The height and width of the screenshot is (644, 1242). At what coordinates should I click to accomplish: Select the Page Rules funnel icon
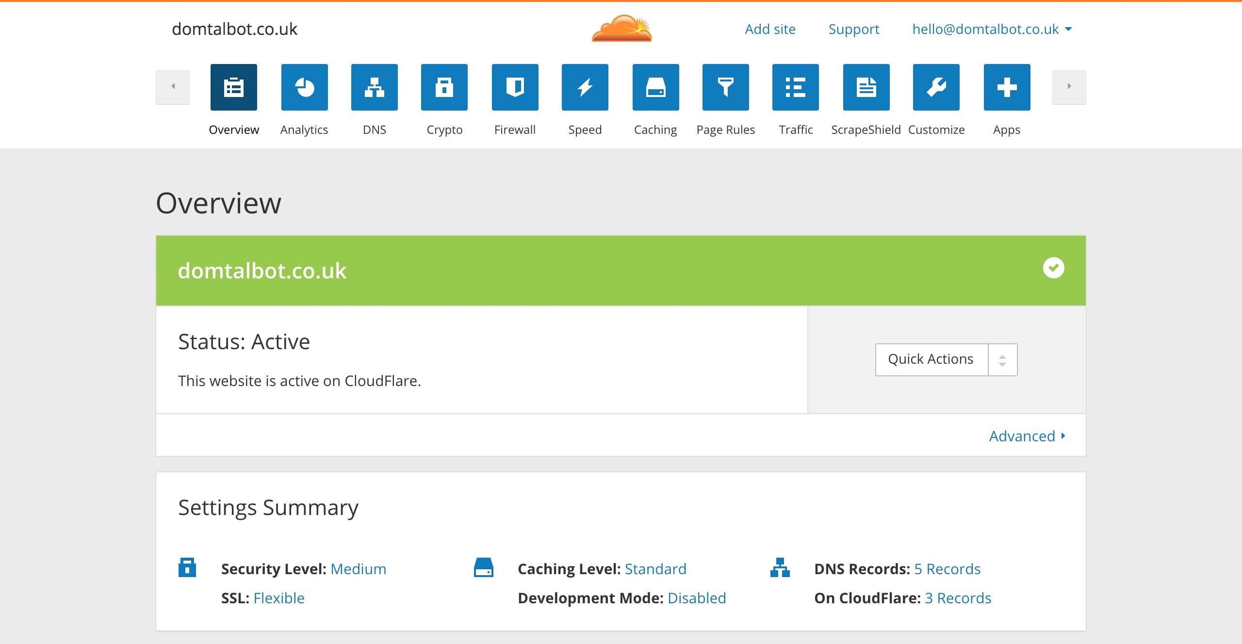725,87
